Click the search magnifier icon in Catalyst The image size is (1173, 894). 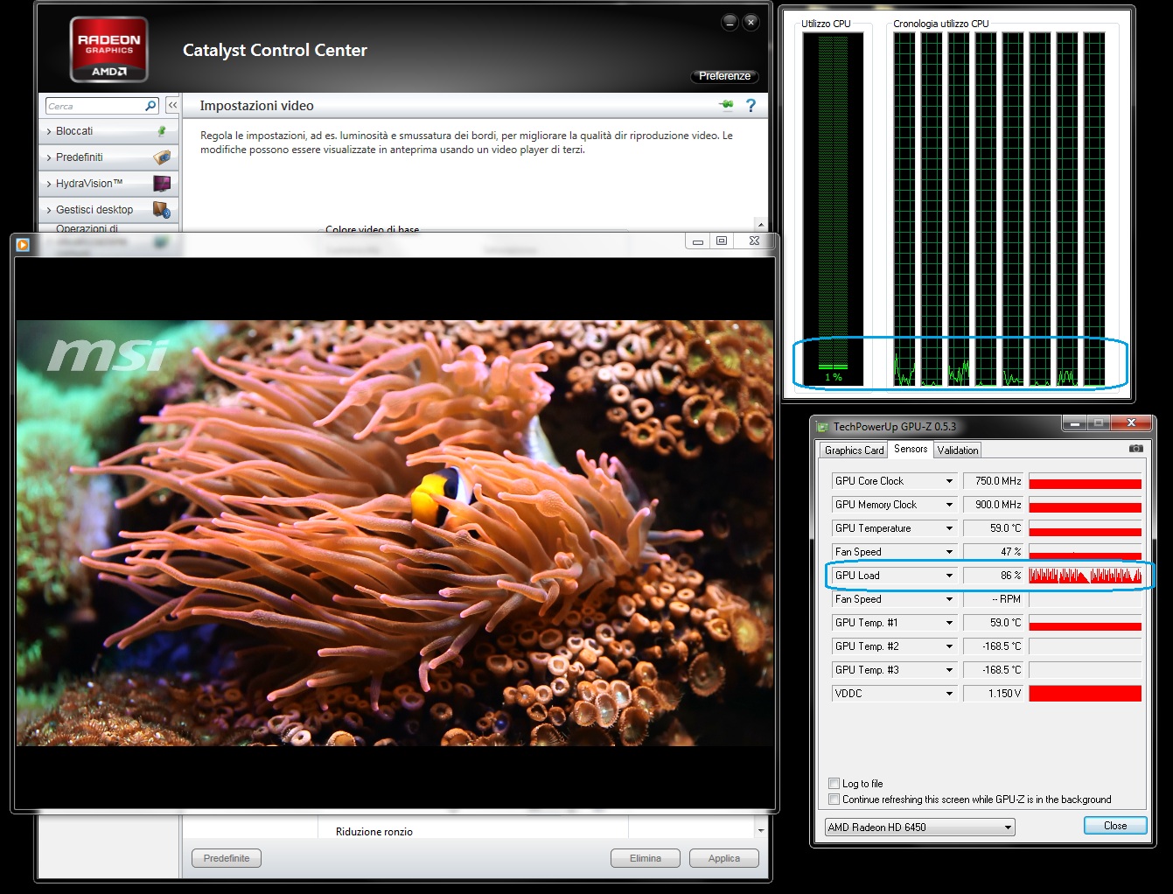(150, 106)
